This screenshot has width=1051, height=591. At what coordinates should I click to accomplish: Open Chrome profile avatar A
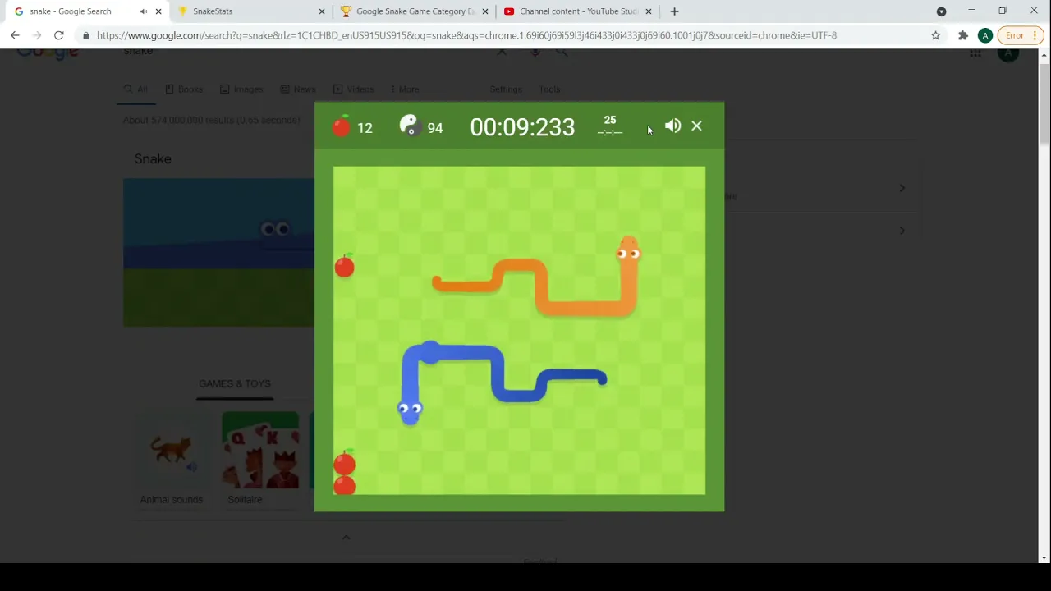point(985,35)
